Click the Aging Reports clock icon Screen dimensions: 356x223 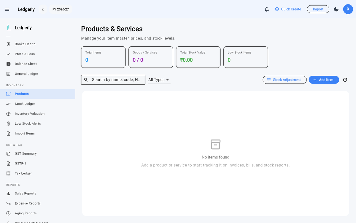pos(9,213)
